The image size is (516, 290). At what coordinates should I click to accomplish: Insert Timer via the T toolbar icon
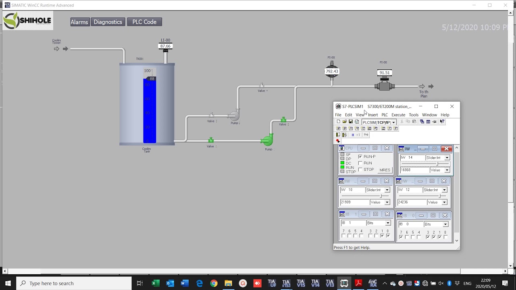coord(357,128)
